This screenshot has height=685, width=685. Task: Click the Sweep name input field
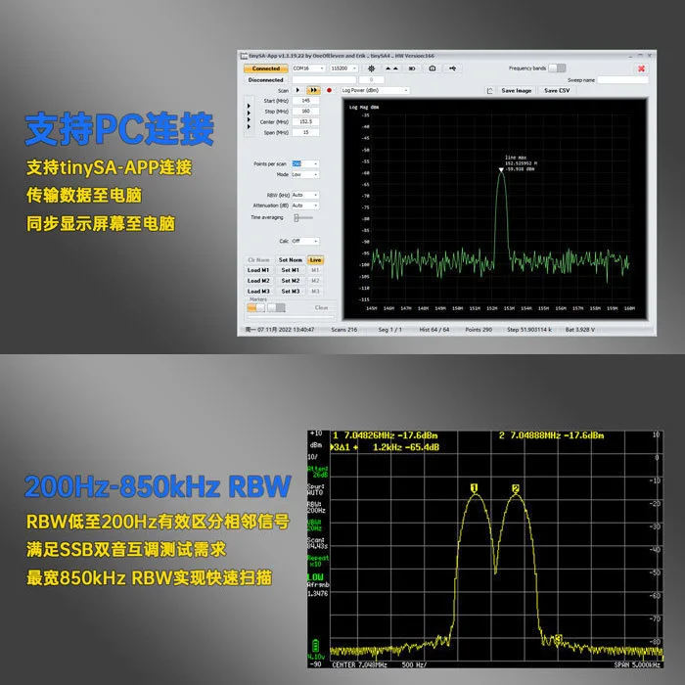click(x=622, y=80)
